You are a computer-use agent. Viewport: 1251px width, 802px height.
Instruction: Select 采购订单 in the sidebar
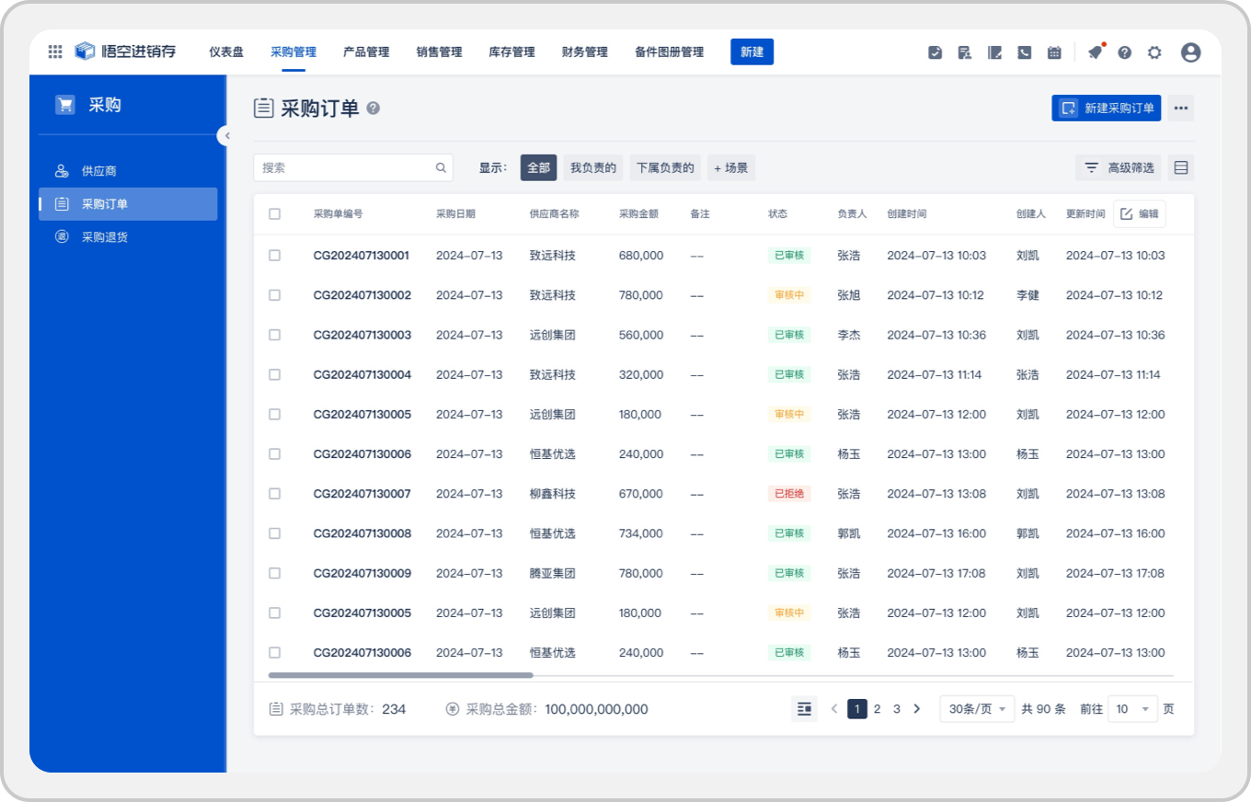pyautogui.click(x=128, y=204)
